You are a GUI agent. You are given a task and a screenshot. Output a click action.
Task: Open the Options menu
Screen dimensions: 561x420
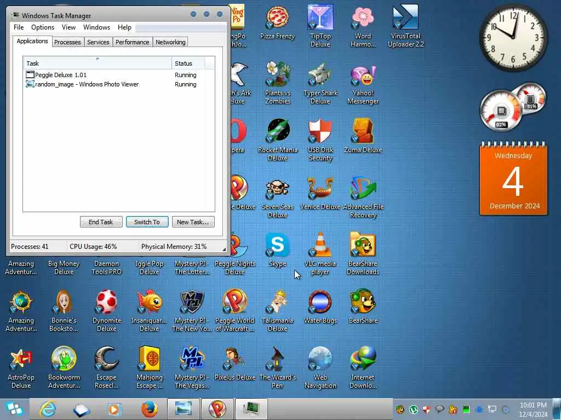coord(43,27)
